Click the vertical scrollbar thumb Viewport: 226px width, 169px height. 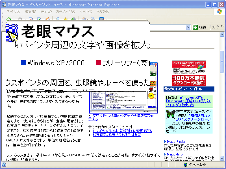(222, 62)
